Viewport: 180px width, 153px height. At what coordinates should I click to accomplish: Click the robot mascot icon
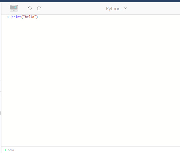(x=14, y=8)
